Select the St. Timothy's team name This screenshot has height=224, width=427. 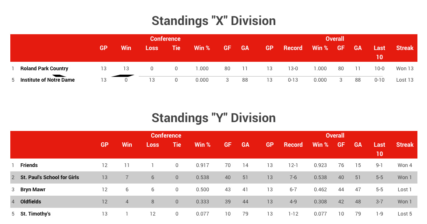pyautogui.click(x=35, y=214)
